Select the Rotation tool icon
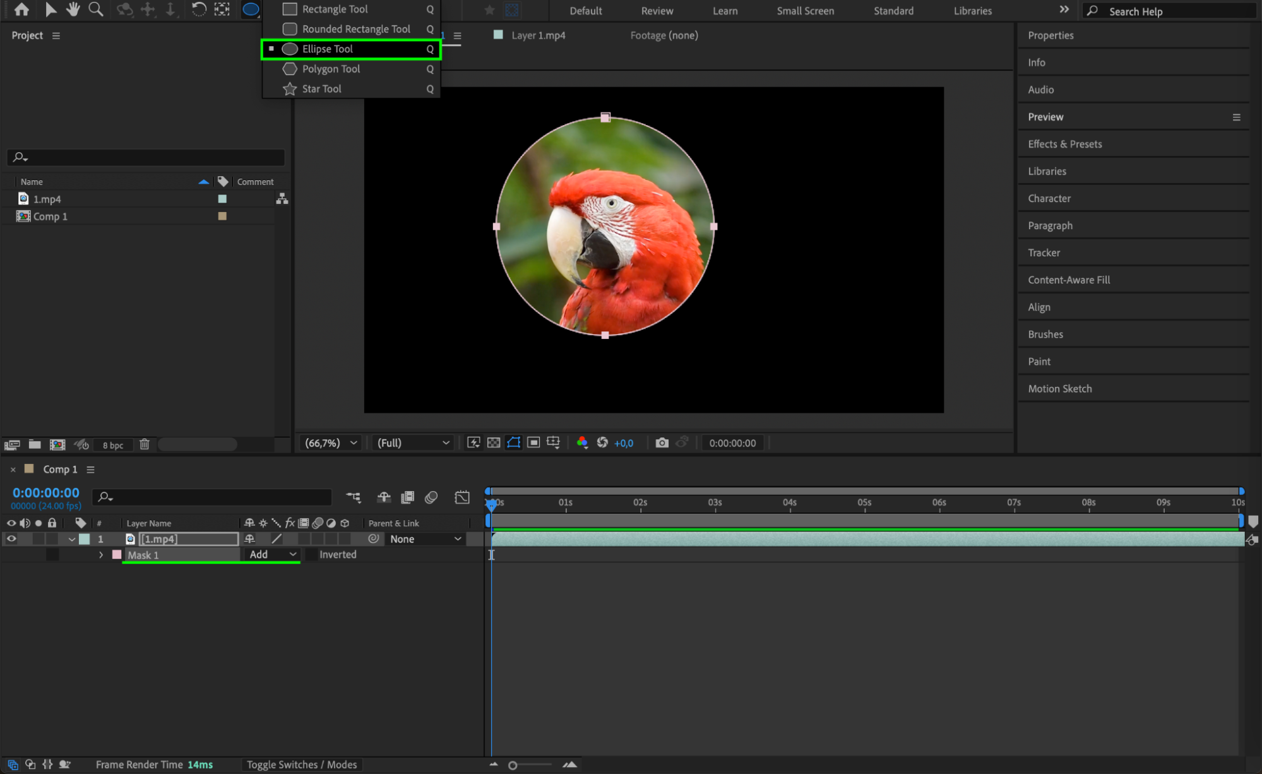The height and width of the screenshot is (774, 1262). (x=198, y=9)
